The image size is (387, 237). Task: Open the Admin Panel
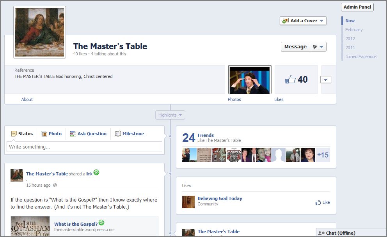coord(357,7)
